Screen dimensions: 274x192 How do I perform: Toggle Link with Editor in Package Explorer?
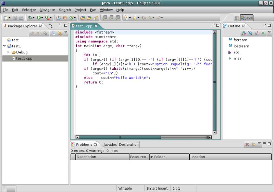(x=60, y=33)
